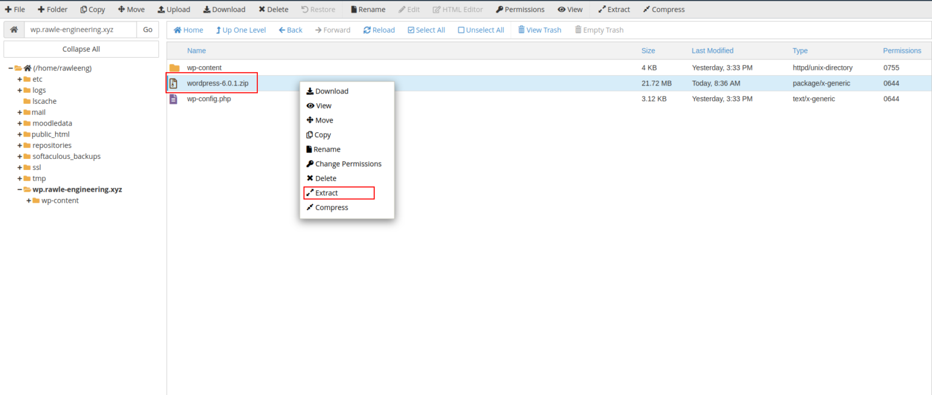Click the View Trash icon

(521, 30)
